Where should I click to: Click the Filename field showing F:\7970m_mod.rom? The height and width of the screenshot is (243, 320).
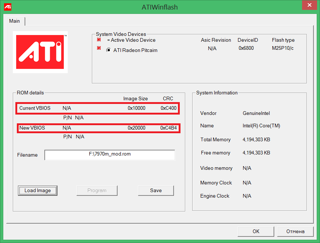110,155
